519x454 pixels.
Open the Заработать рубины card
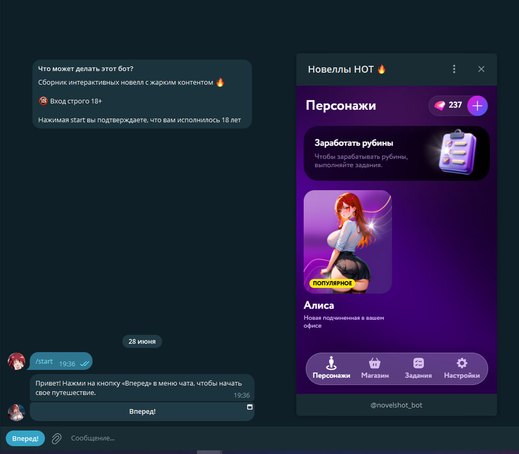pos(397,153)
